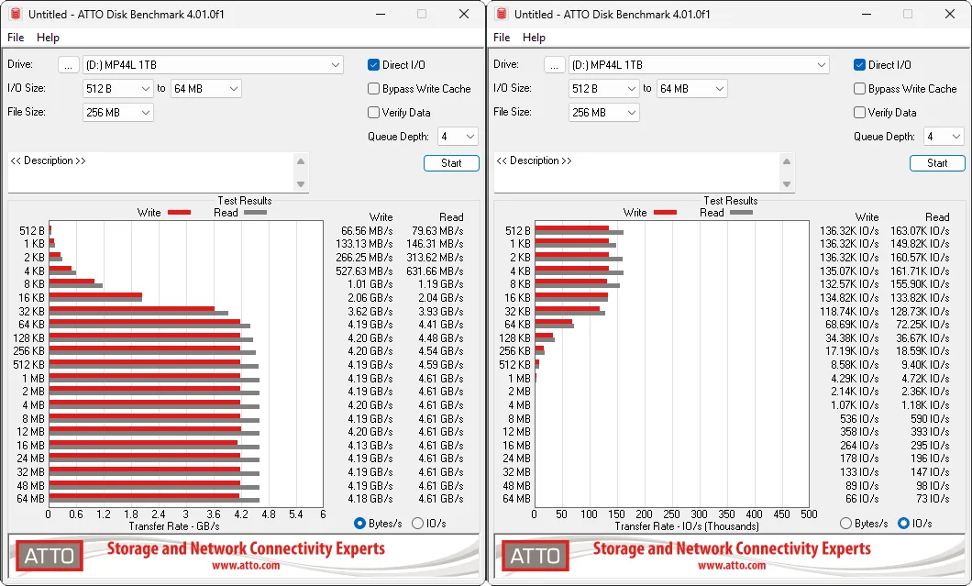Click the ATTO logo in right window banner
Screen dimensions: 972x586
536,556
